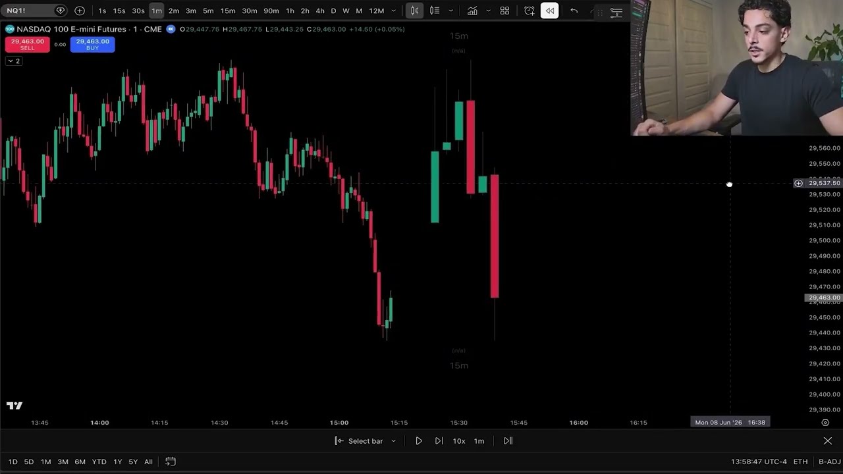Image resolution: width=843 pixels, height=474 pixels.
Task: Expand the timeframe list dropdown arrow
Action: pyautogui.click(x=394, y=11)
